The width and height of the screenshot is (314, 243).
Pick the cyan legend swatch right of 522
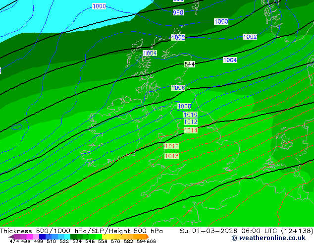[67, 237]
